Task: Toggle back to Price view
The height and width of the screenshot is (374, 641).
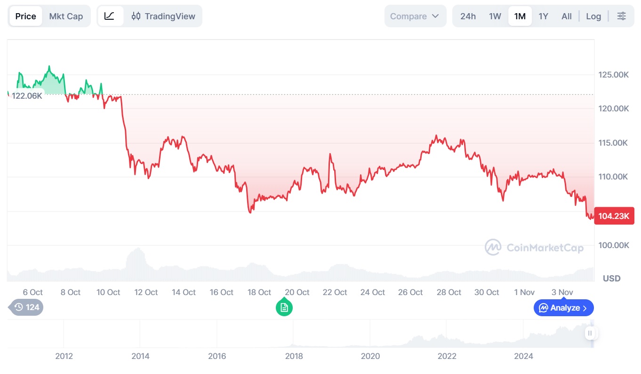Action: pos(25,16)
